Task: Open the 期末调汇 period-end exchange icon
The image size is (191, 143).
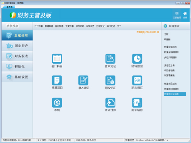Action: 137,80
